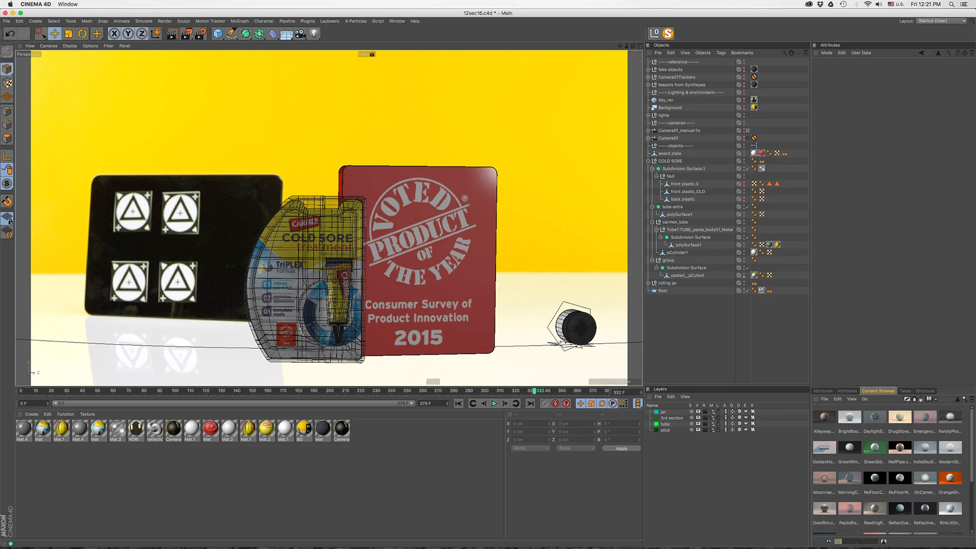Activate the Scale tool in top toolbar
Image resolution: width=976 pixels, height=549 pixels.
[x=69, y=34]
